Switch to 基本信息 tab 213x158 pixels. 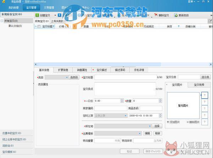pos(44,70)
